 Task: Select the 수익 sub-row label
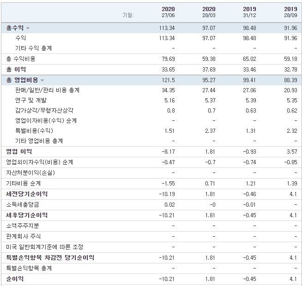[x=21, y=38]
